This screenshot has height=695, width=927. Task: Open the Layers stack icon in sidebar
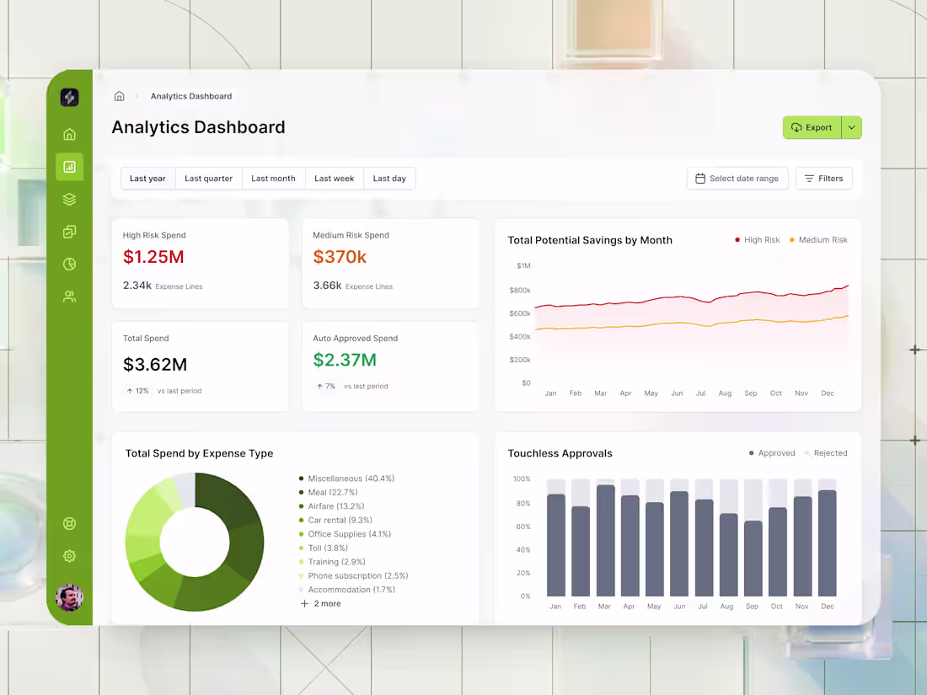pyautogui.click(x=69, y=199)
